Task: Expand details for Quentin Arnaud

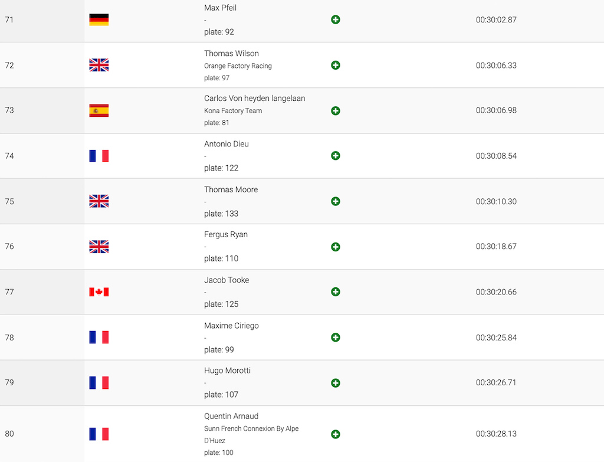Action: (336, 434)
